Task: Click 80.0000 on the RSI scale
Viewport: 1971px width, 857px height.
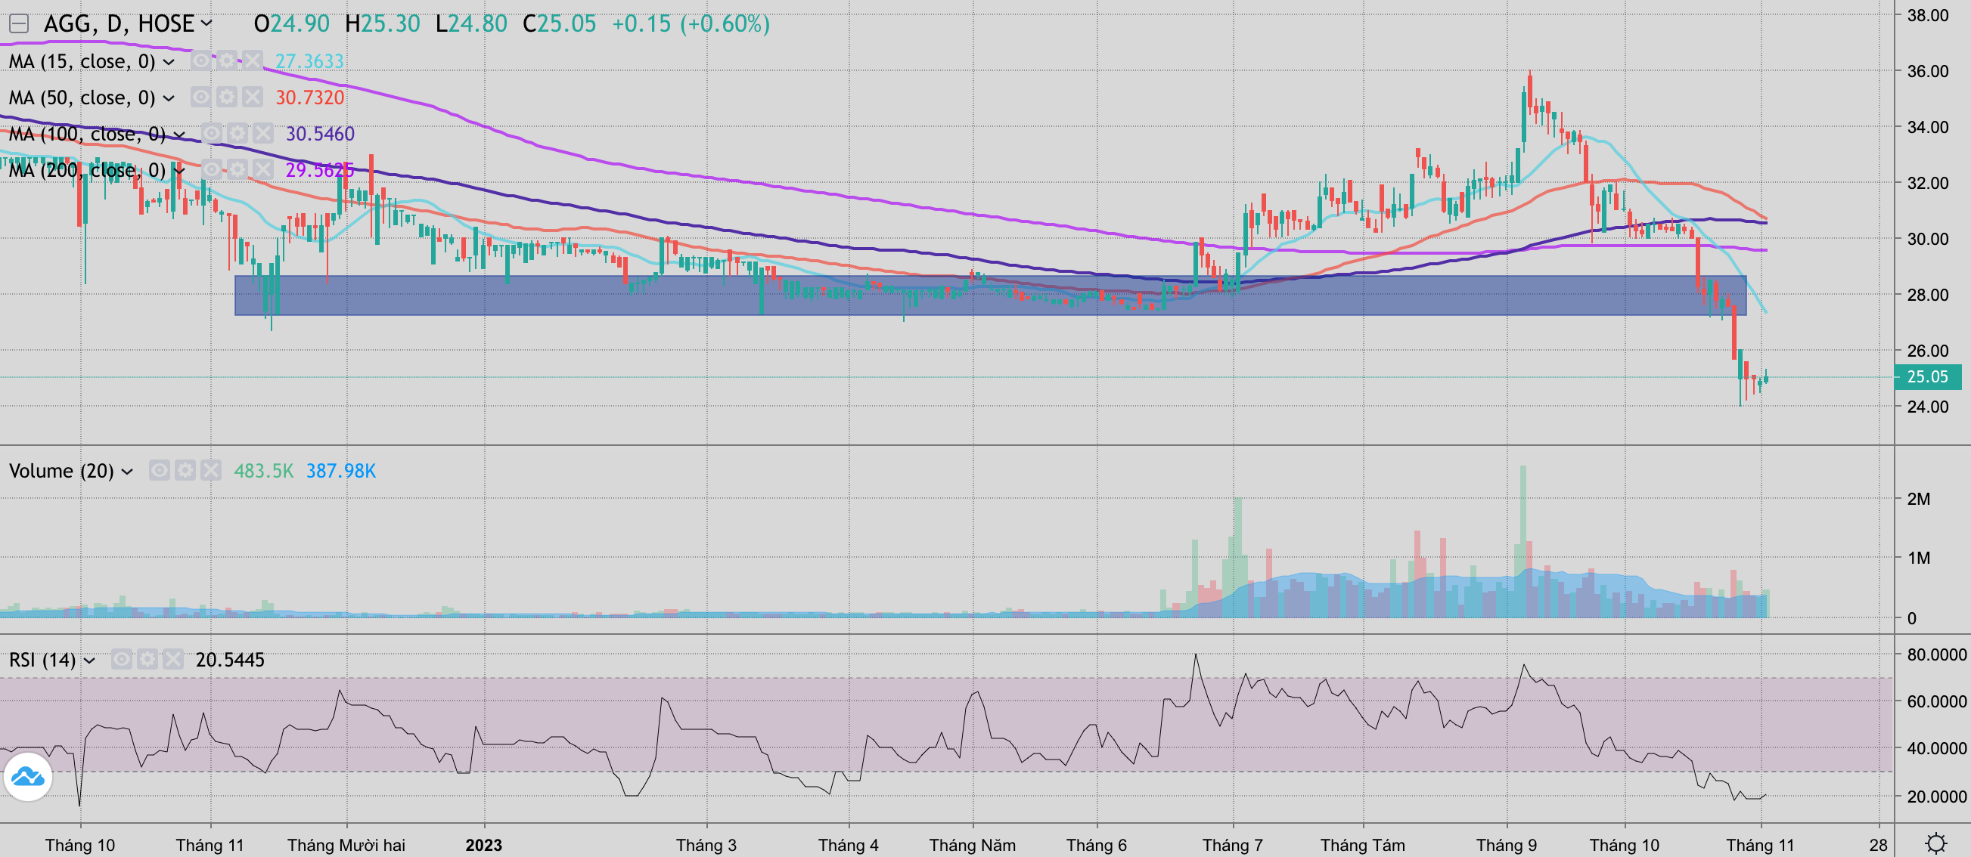Action: [x=1936, y=654]
